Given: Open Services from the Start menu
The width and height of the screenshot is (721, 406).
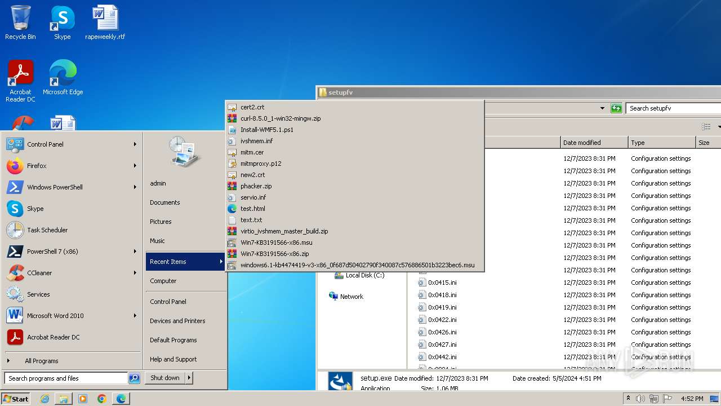Looking at the screenshot, I should (x=72, y=294).
